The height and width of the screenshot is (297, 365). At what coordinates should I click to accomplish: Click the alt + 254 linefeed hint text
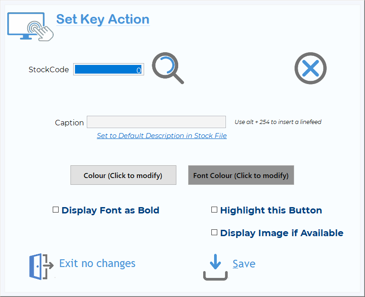point(278,122)
